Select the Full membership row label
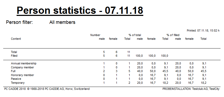Image resolution: width=224 pixels, height=97 pixels. (13, 71)
